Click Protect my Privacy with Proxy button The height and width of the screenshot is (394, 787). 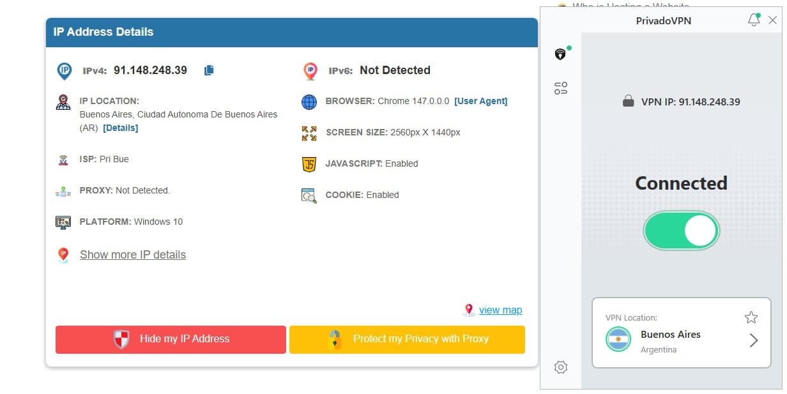tap(407, 339)
